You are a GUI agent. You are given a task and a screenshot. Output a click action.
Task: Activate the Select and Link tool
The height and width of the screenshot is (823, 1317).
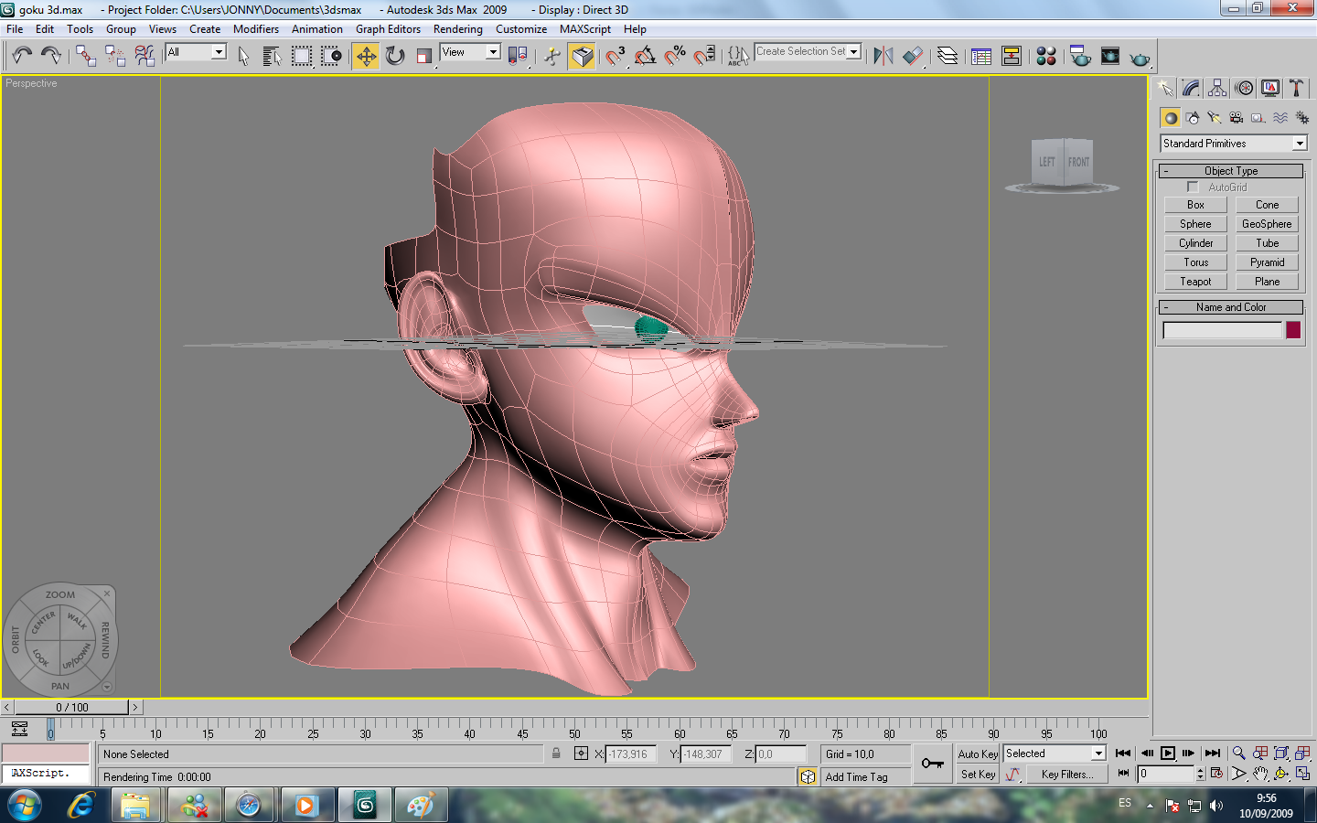[x=86, y=56]
